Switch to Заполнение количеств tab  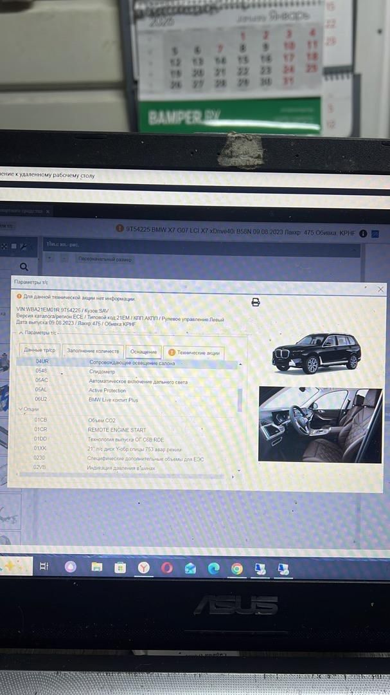click(93, 351)
